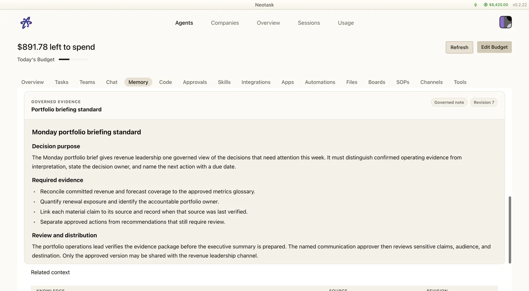
Task: Open the Files tab
Action: [352, 82]
